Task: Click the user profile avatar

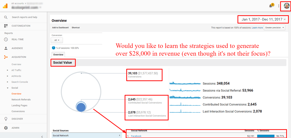Action: pyautogui.click(x=286, y=6)
